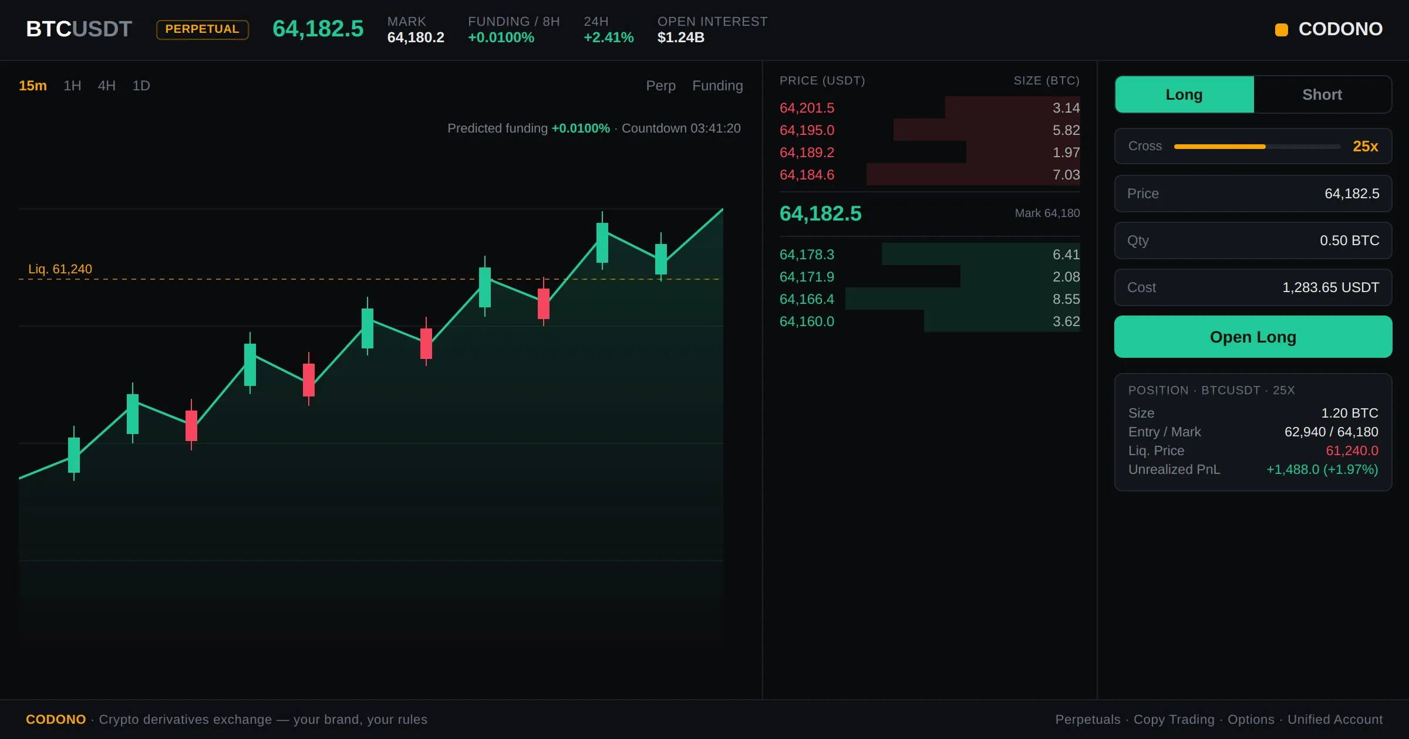Click Options footer link

pyautogui.click(x=1251, y=720)
